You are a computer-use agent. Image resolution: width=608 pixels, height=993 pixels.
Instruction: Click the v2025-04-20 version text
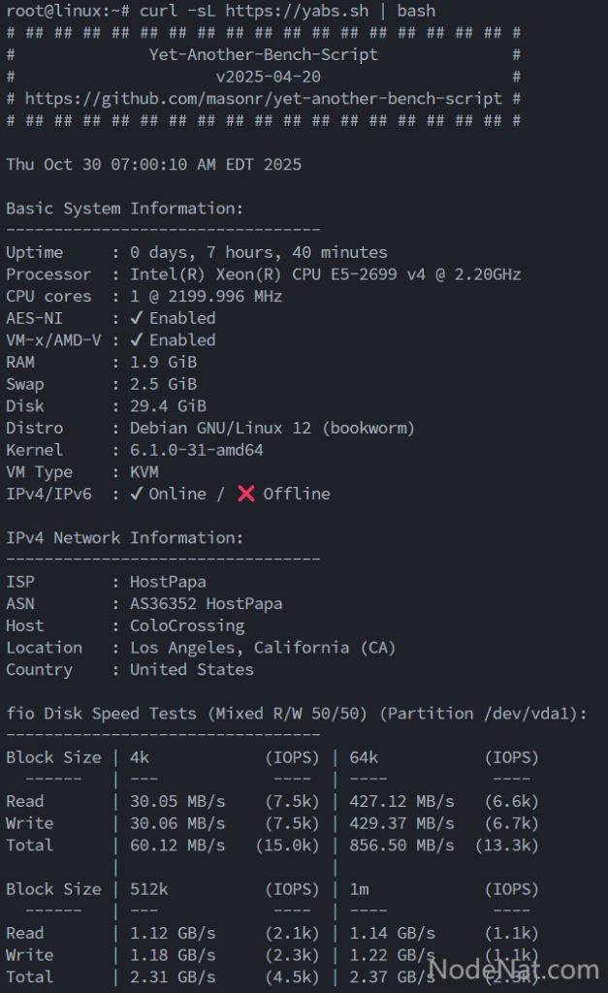click(x=269, y=77)
